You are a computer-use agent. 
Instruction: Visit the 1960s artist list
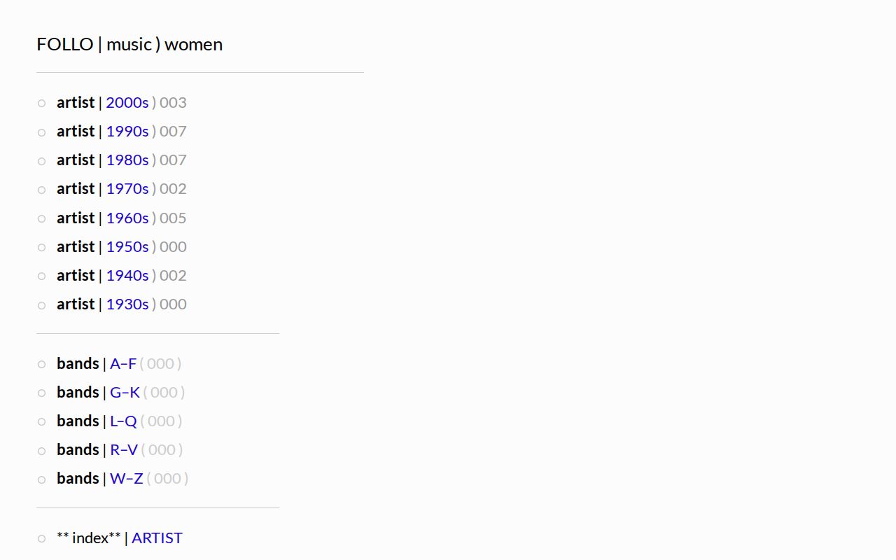click(127, 218)
